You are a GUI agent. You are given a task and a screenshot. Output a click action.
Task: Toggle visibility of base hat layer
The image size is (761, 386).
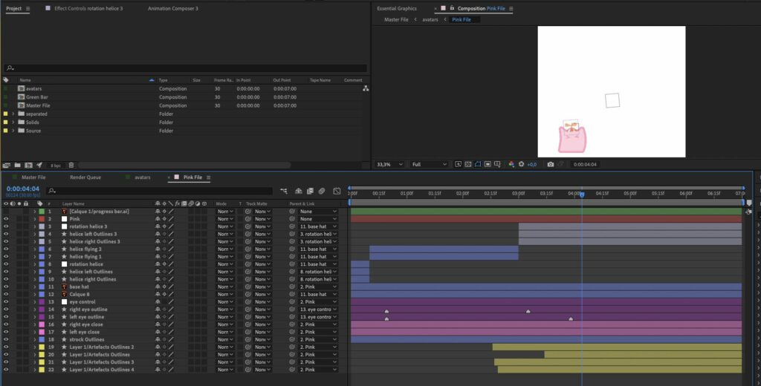pos(6,287)
